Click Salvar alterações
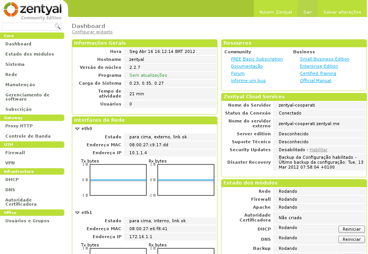The width and height of the screenshot is (368, 254). pos(342,12)
